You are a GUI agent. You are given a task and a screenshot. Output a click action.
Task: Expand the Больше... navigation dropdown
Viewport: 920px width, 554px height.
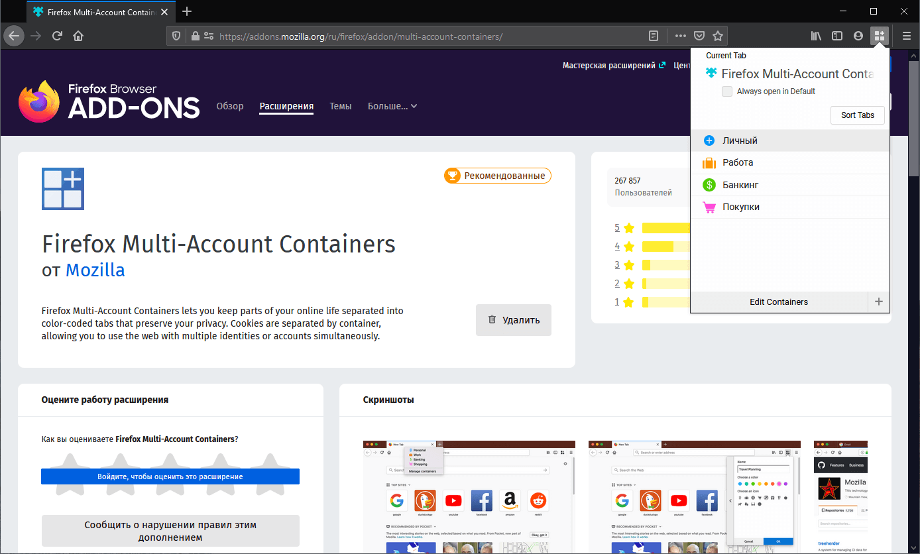point(392,106)
